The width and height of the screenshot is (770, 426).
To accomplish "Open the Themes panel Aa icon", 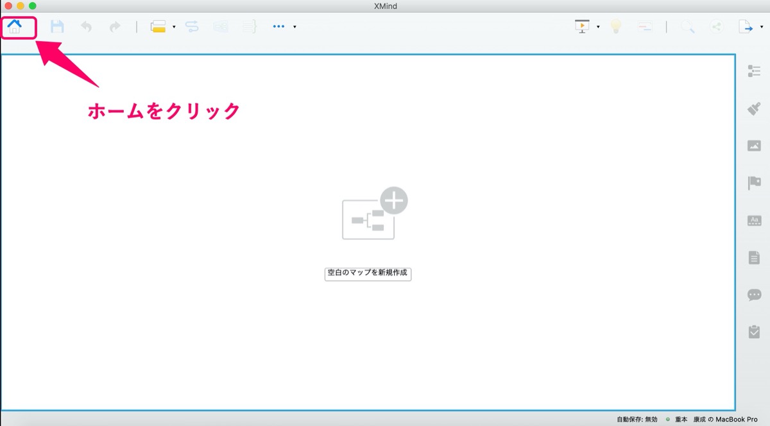I will 754,220.
